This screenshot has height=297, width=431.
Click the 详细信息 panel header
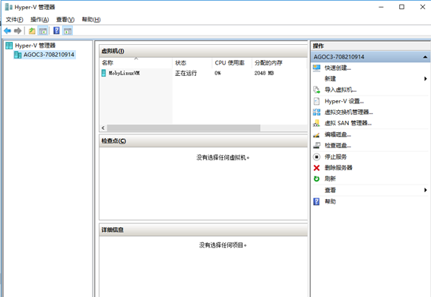(203, 230)
